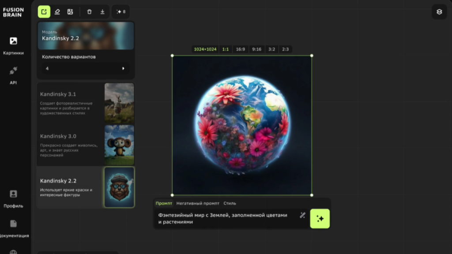Viewport: 452px width, 254px height.
Task: Select the new image generation tool
Action: coord(44,12)
